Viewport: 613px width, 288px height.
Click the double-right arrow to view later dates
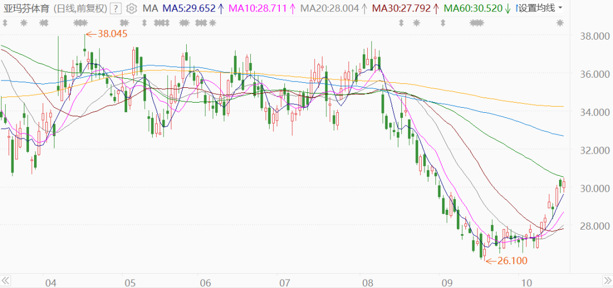[608, 281]
